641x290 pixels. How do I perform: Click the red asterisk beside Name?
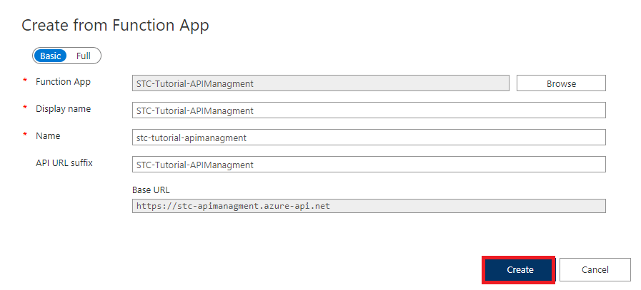(x=26, y=136)
